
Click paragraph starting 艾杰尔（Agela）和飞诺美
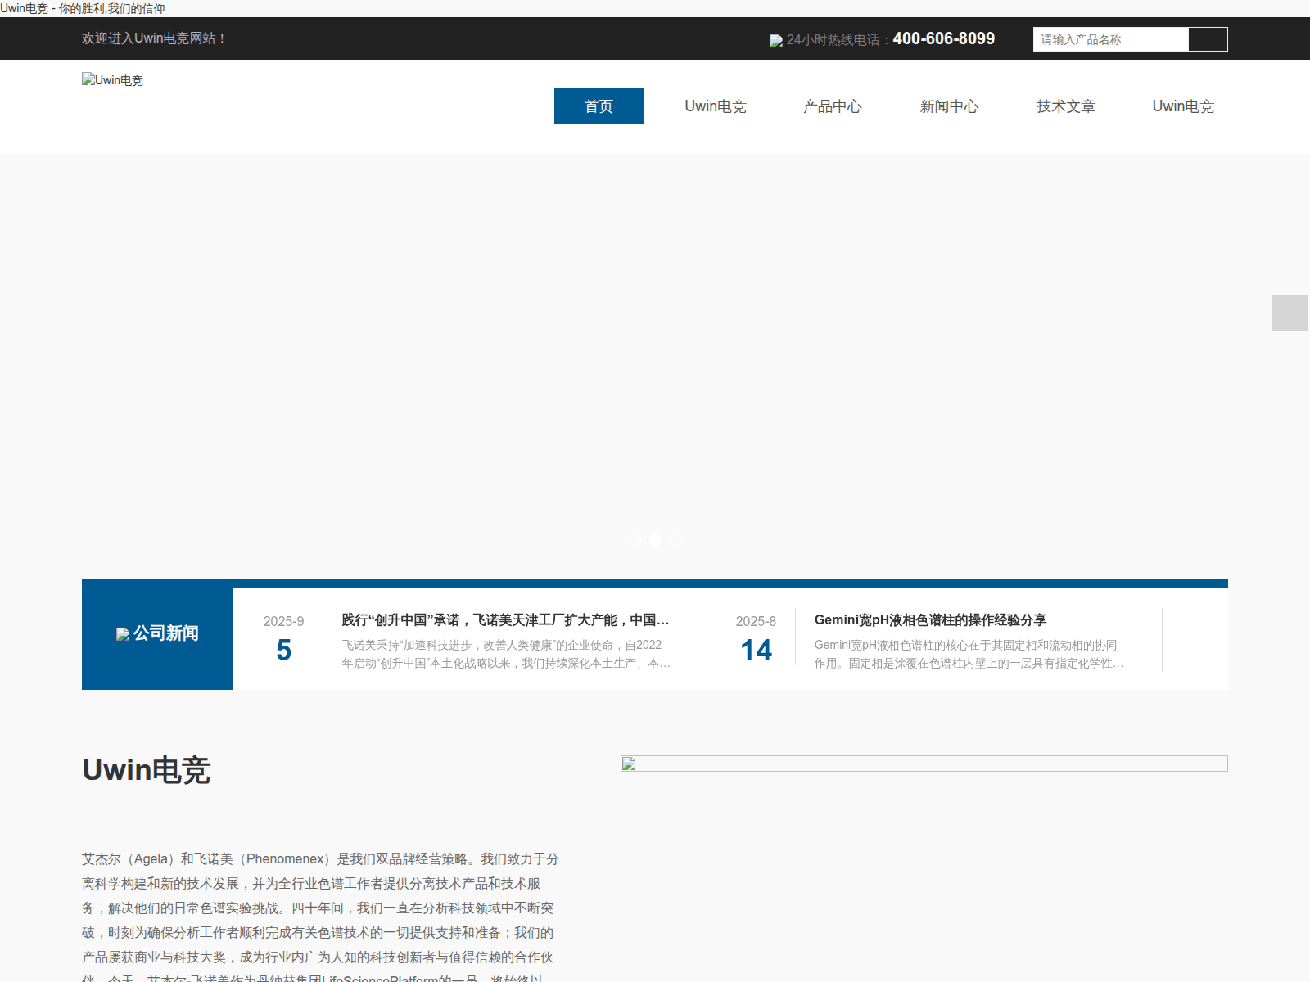click(x=320, y=915)
